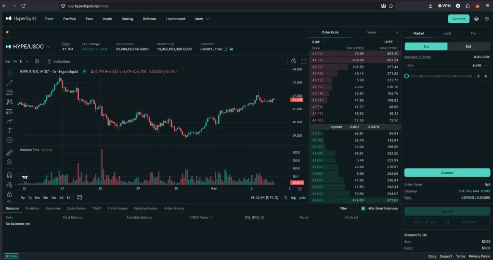Toggle percent scale on chart

click(285, 197)
